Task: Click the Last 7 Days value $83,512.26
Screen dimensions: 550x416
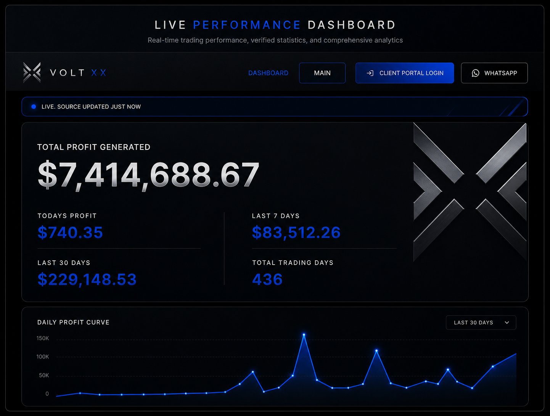Action: tap(296, 232)
